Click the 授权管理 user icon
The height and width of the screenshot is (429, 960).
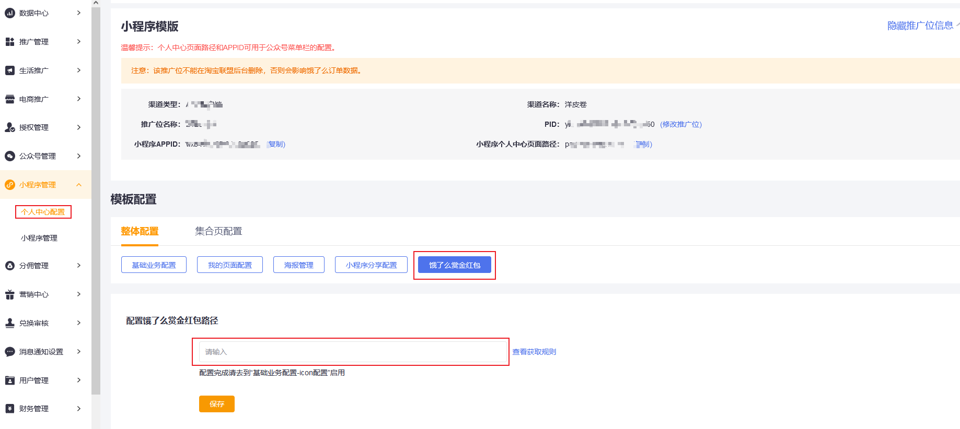(x=9, y=127)
